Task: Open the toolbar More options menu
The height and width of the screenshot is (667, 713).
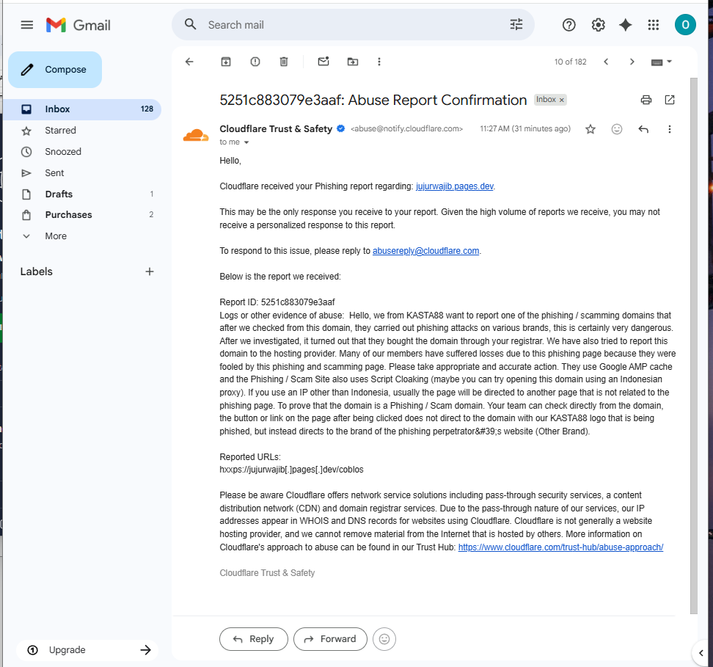Action: coord(379,62)
